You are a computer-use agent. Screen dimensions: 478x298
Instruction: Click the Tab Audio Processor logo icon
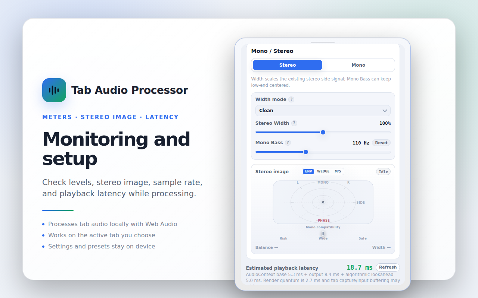point(54,90)
